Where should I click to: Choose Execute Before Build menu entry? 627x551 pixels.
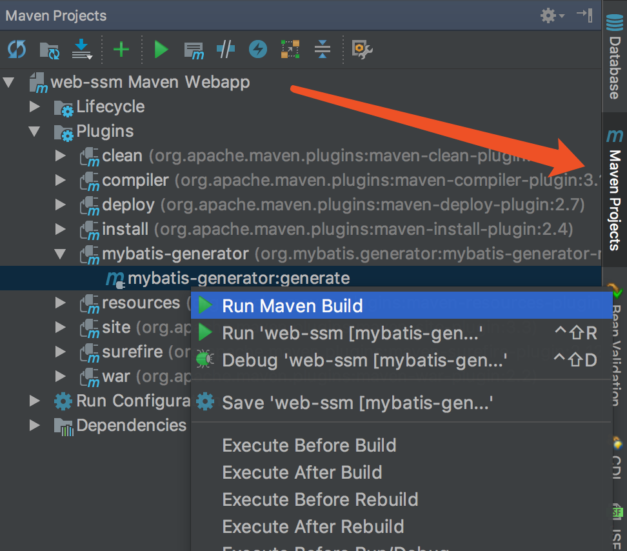click(x=401, y=445)
